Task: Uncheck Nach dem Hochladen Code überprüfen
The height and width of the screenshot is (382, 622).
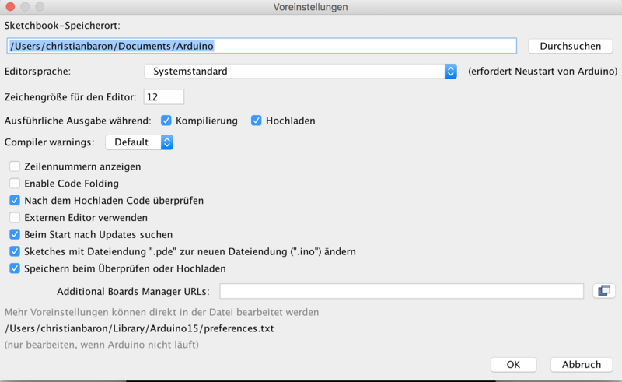Action: coord(15,200)
